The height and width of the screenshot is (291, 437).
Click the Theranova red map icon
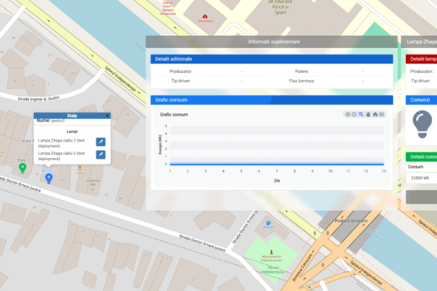click(x=205, y=16)
